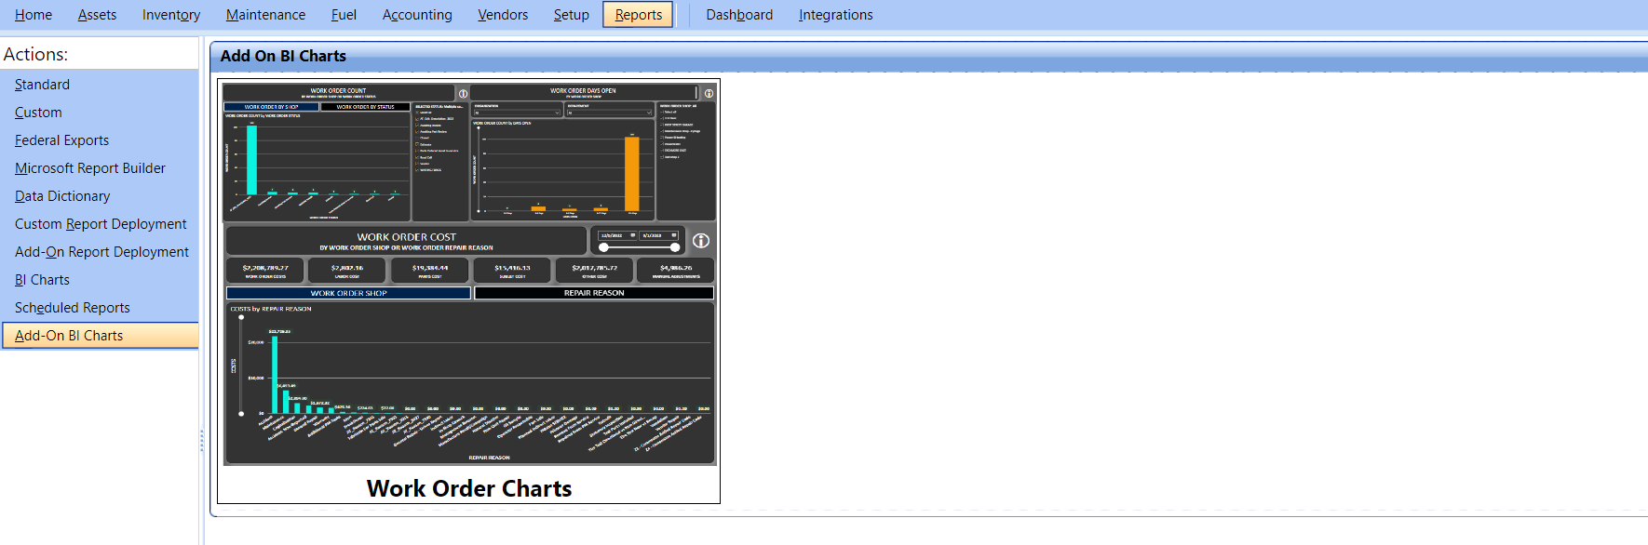Viewport: 1648px width, 545px height.
Task: Open info icon beside Work Order Cost
Action: click(x=701, y=241)
